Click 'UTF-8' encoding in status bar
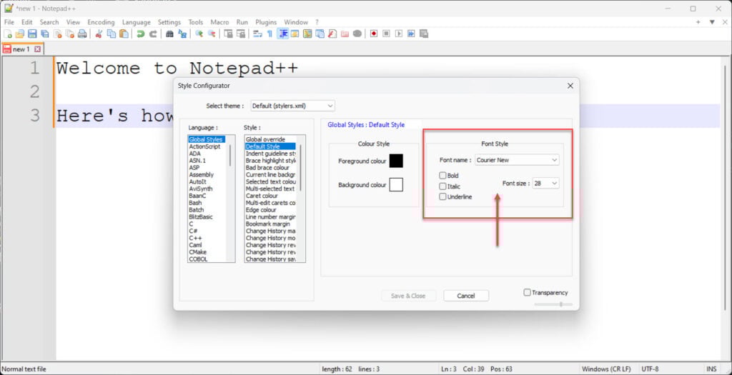This screenshot has width=732, height=375. [x=650, y=369]
